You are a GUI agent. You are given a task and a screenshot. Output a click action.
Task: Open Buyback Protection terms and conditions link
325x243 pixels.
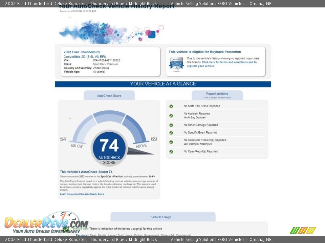point(222,64)
